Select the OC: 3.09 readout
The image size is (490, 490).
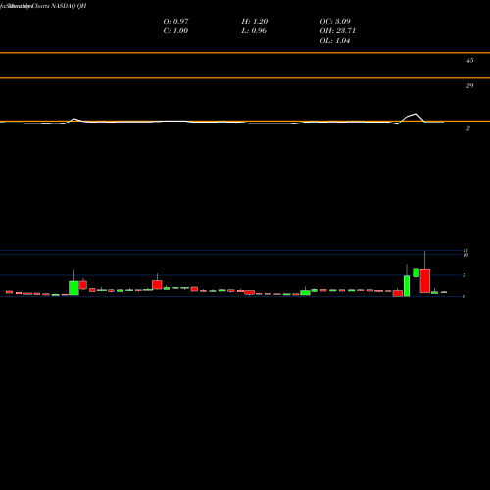pyautogui.click(x=335, y=21)
